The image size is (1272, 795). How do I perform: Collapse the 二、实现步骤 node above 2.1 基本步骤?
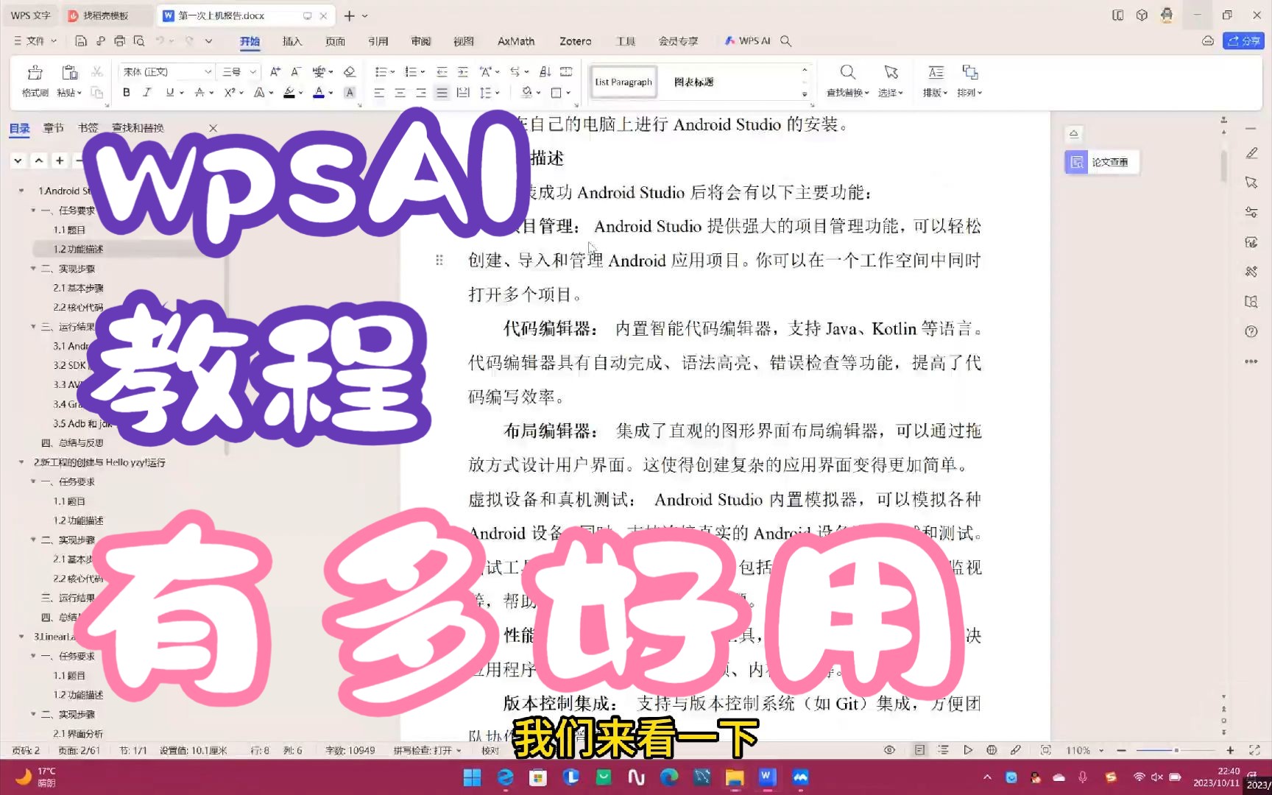33,269
